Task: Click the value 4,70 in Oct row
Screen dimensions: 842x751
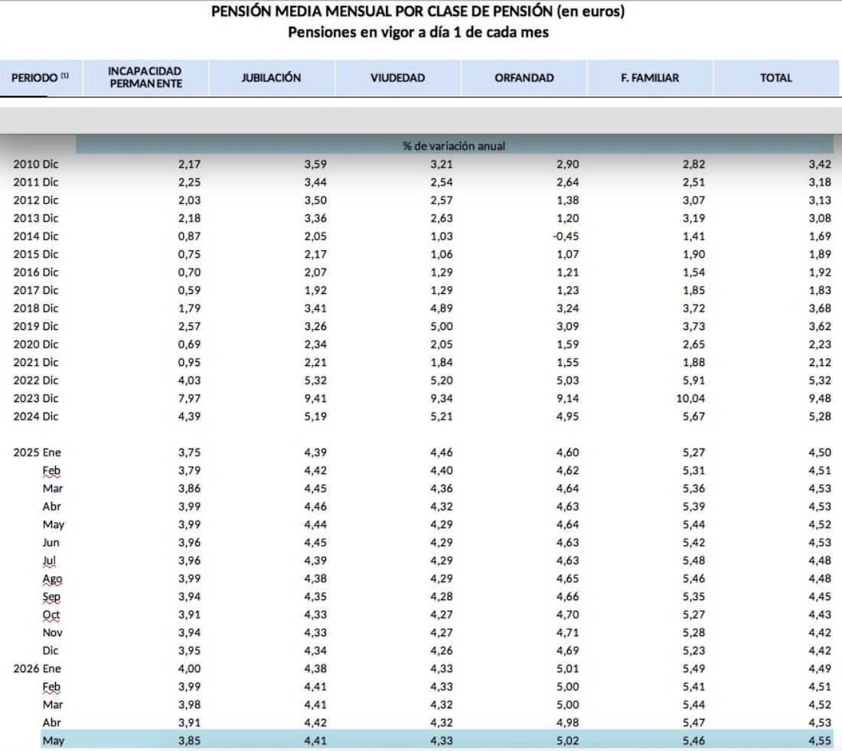Action: (568, 615)
